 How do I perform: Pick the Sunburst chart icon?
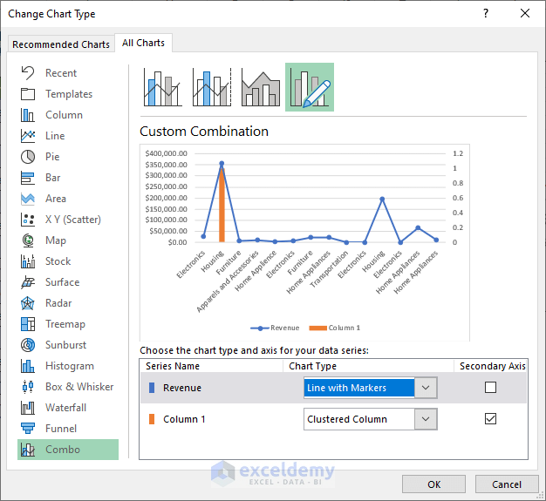point(28,345)
